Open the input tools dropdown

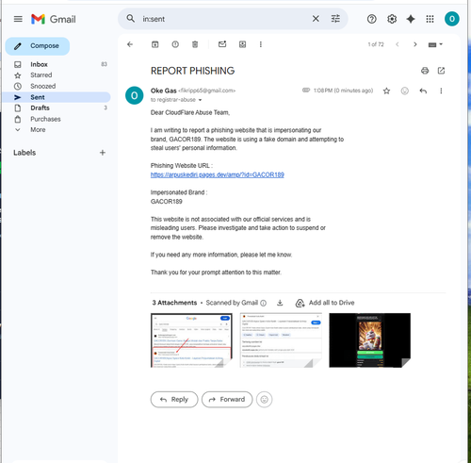435,44
